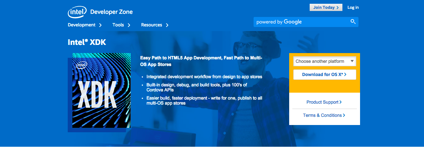Open the Resources menu
The width and height of the screenshot is (424, 147).
tap(155, 25)
